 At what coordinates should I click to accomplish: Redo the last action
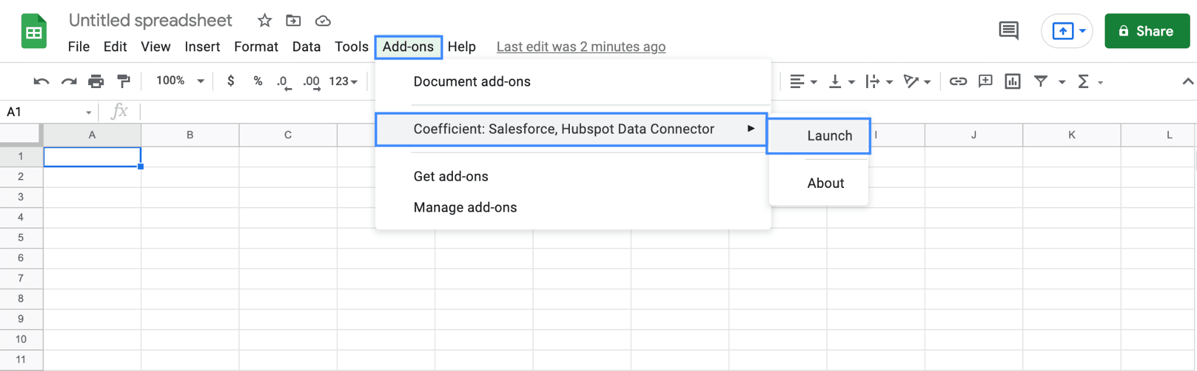[x=69, y=81]
